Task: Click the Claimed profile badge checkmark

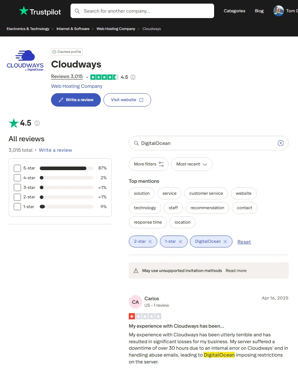Action: (x=54, y=52)
